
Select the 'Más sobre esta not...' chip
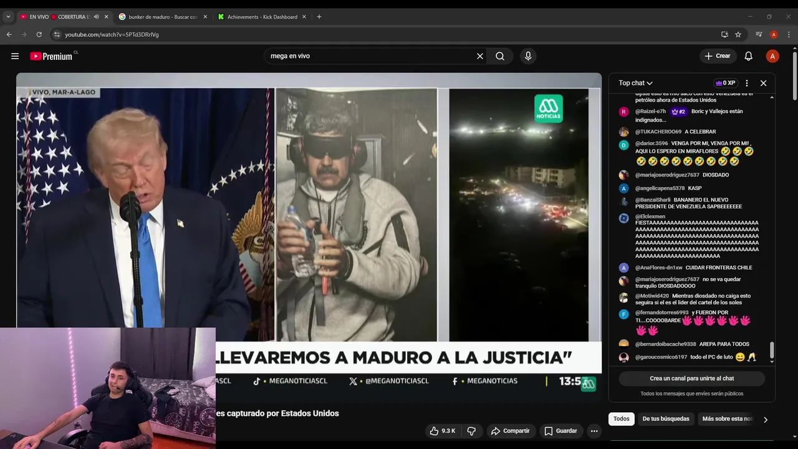coord(728,419)
